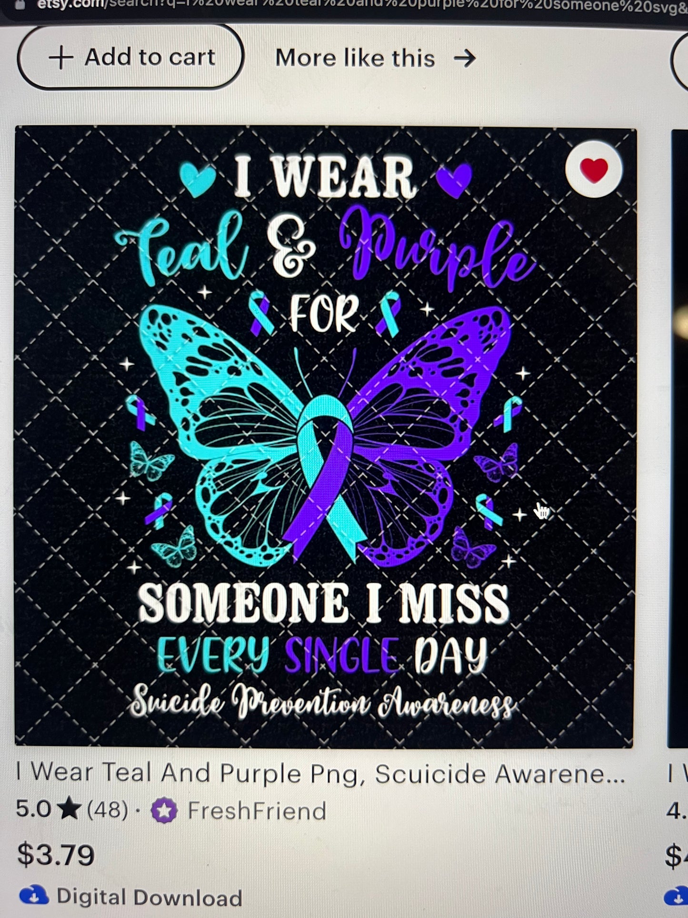The height and width of the screenshot is (918, 688).
Task: Open the More like this link
Action: (375, 58)
